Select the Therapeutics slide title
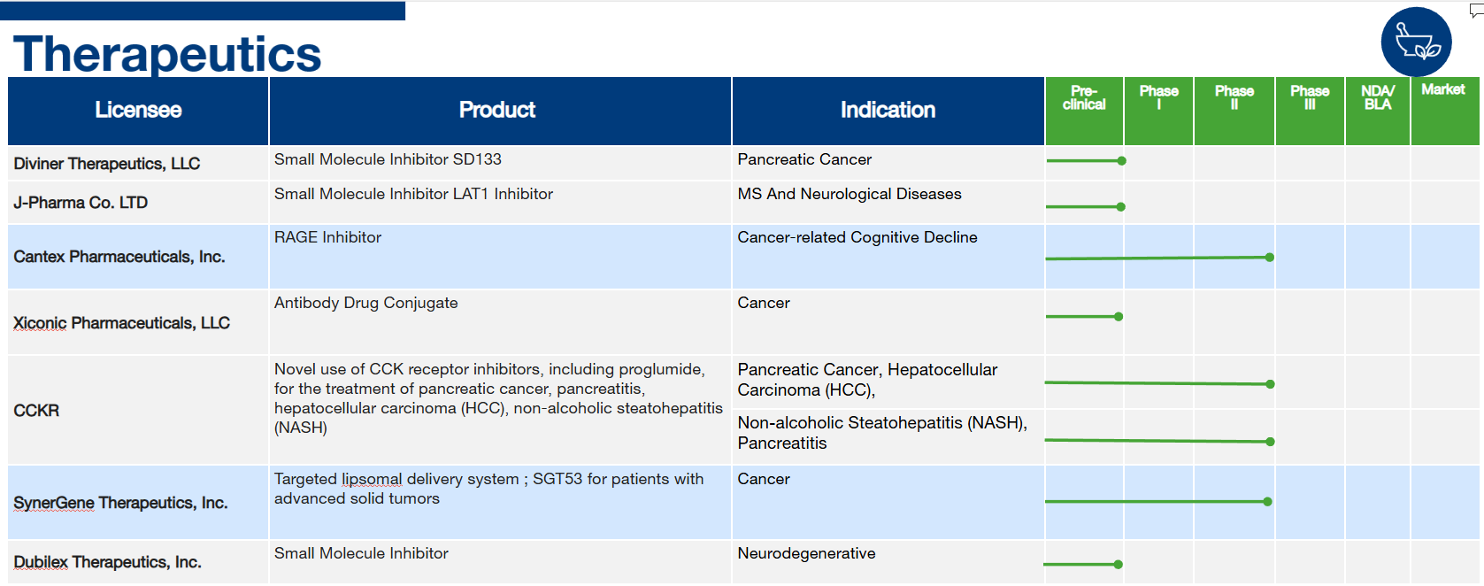Screen dimensions: 1484x586 pos(167,54)
